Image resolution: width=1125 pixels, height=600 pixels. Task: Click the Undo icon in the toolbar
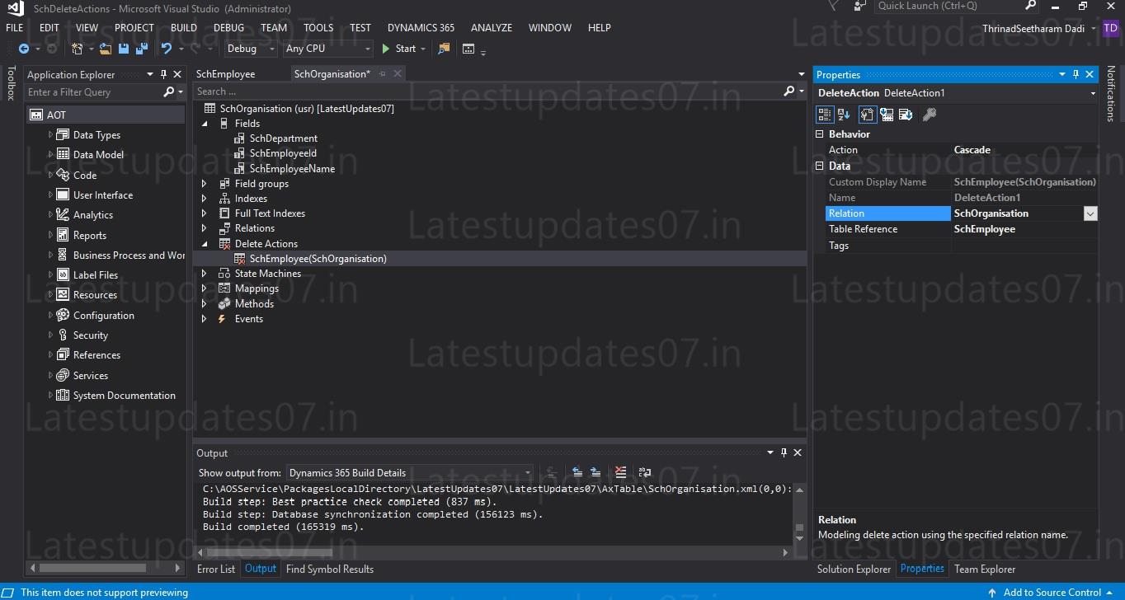pos(166,49)
